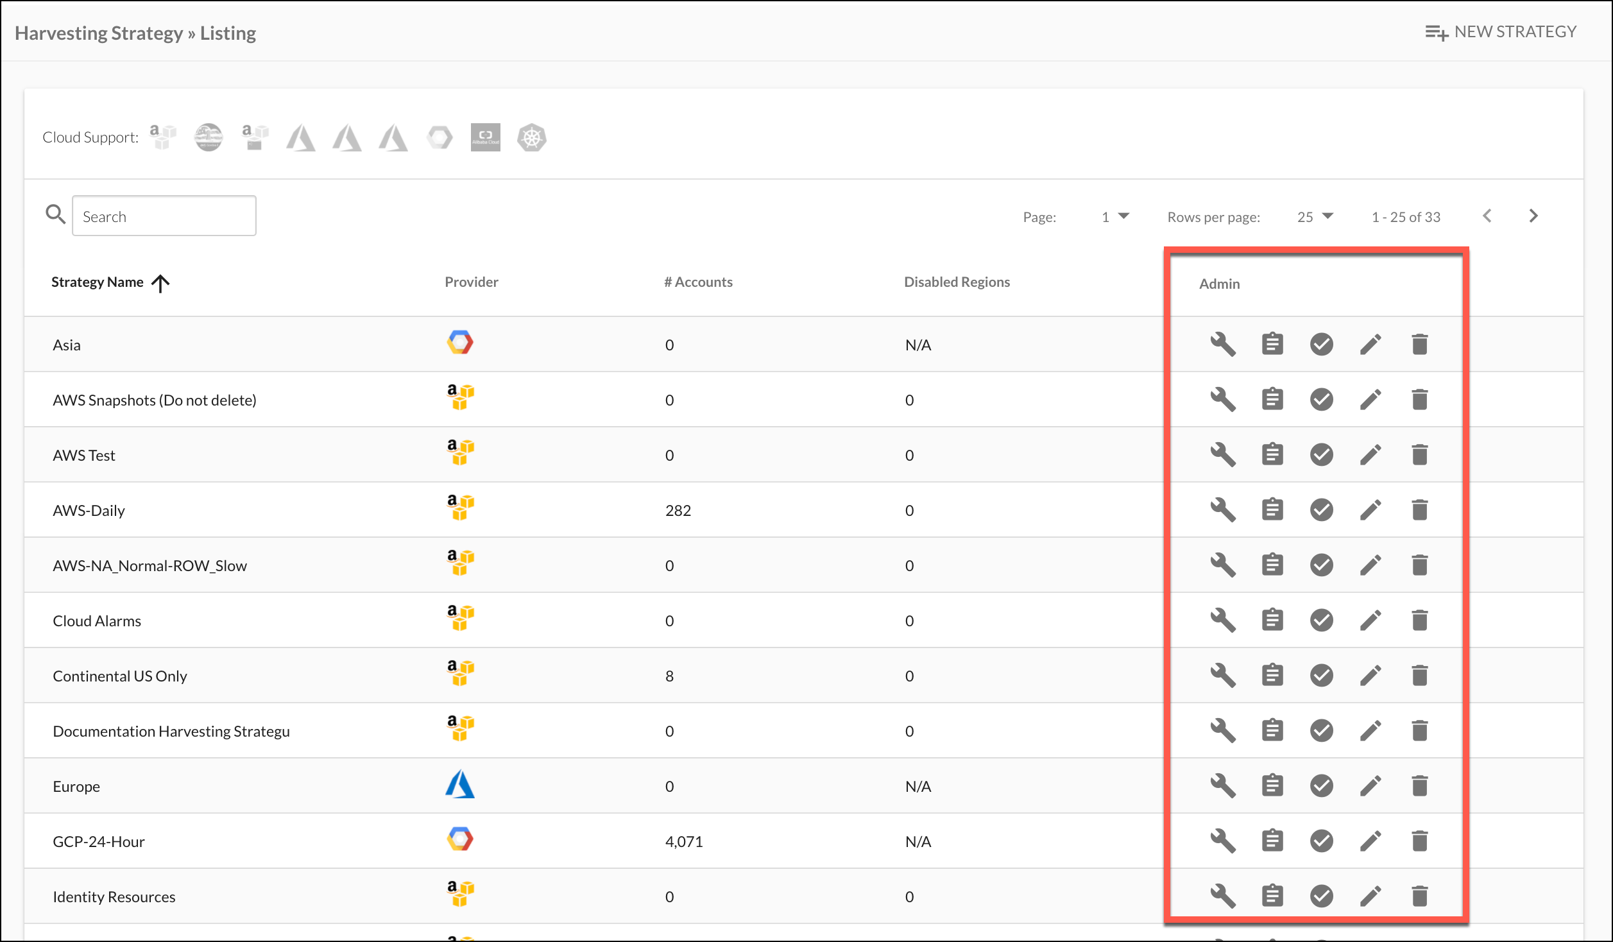
Task: Delete GCP-24-Hour strategy with trash icon
Action: (x=1420, y=841)
